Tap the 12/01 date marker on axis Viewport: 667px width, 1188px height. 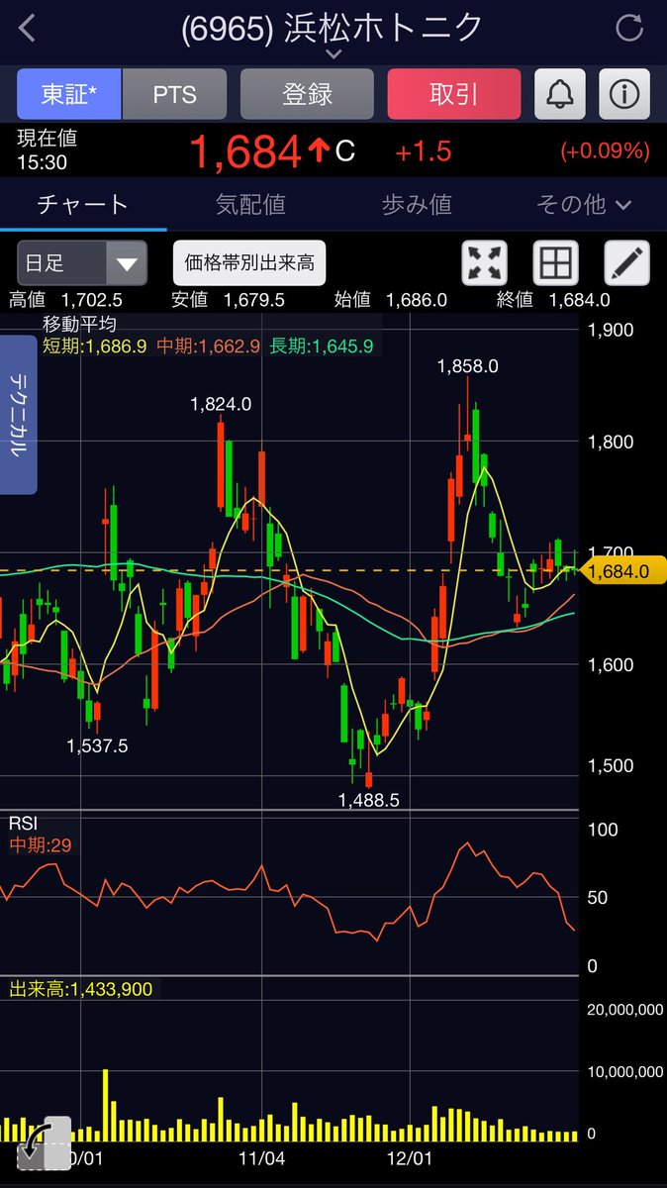click(x=410, y=1157)
